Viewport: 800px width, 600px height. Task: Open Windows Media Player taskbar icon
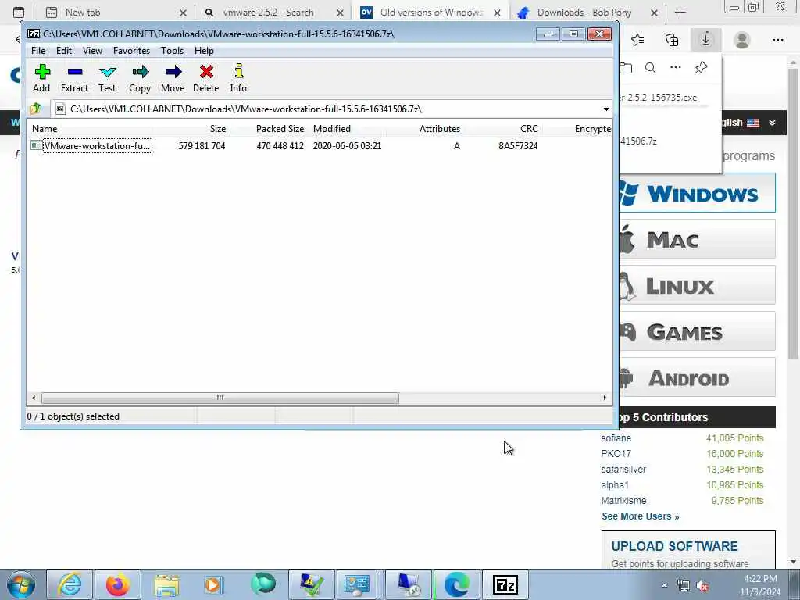[213, 584]
